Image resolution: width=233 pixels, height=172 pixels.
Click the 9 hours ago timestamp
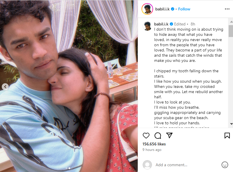(152, 150)
